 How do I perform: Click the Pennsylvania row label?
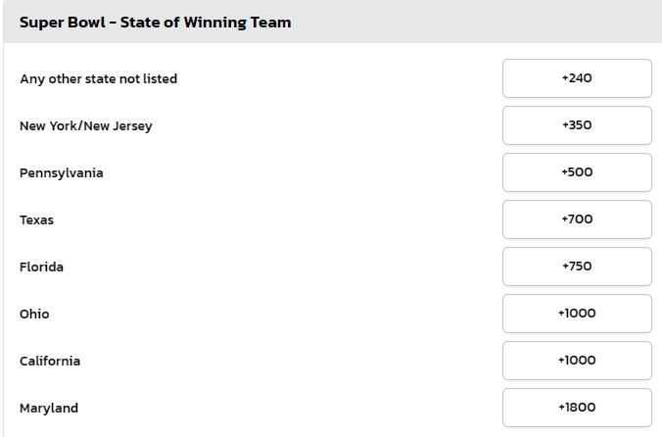click(61, 172)
